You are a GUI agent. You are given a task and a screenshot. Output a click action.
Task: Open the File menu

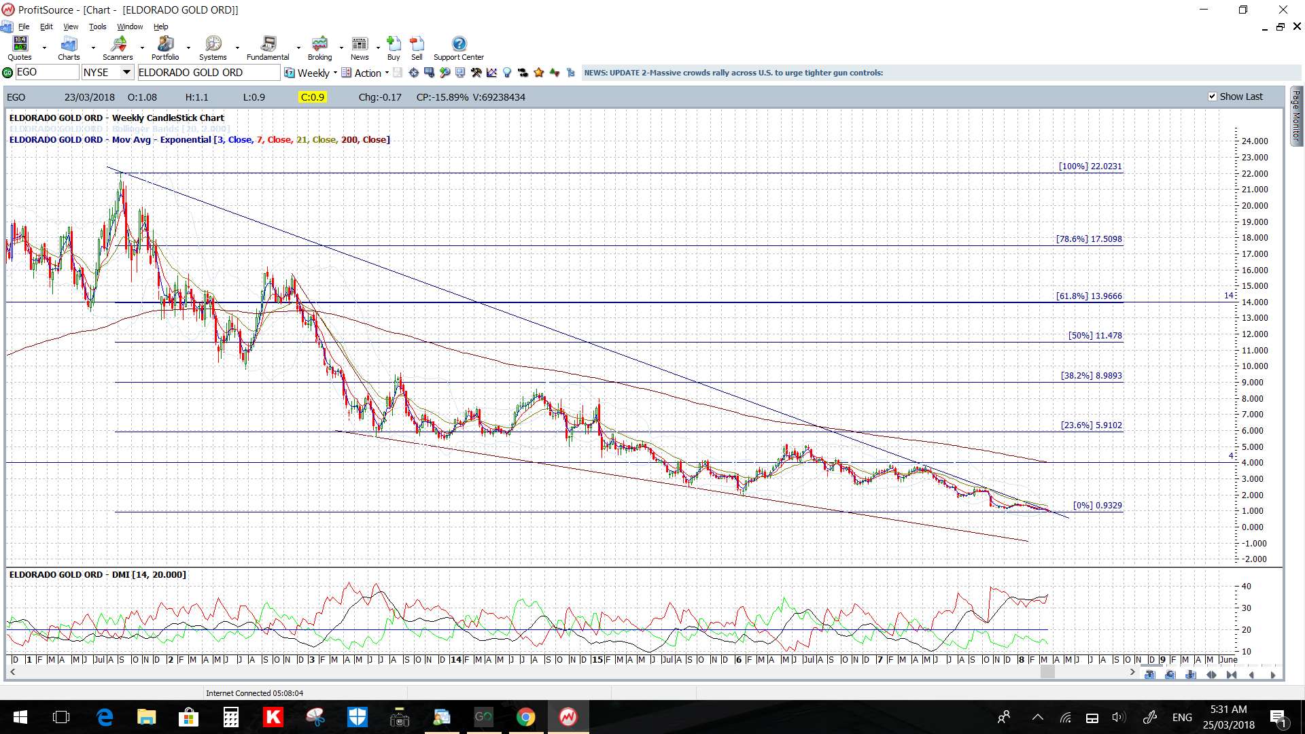click(24, 27)
